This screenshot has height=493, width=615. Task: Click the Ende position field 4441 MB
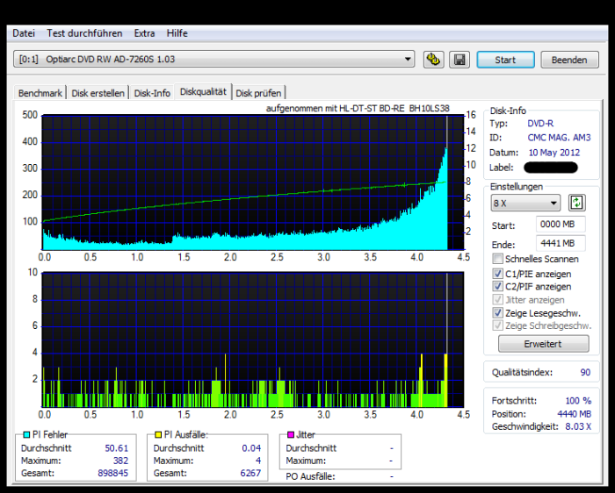tap(561, 243)
